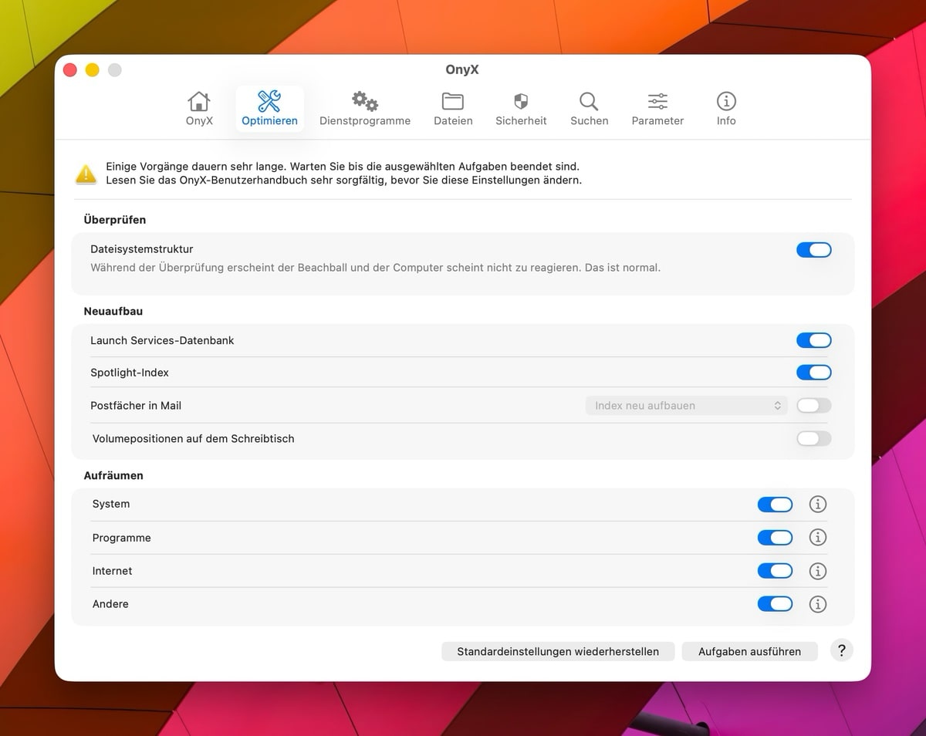Open the Suchen magnifier icon

pyautogui.click(x=589, y=102)
